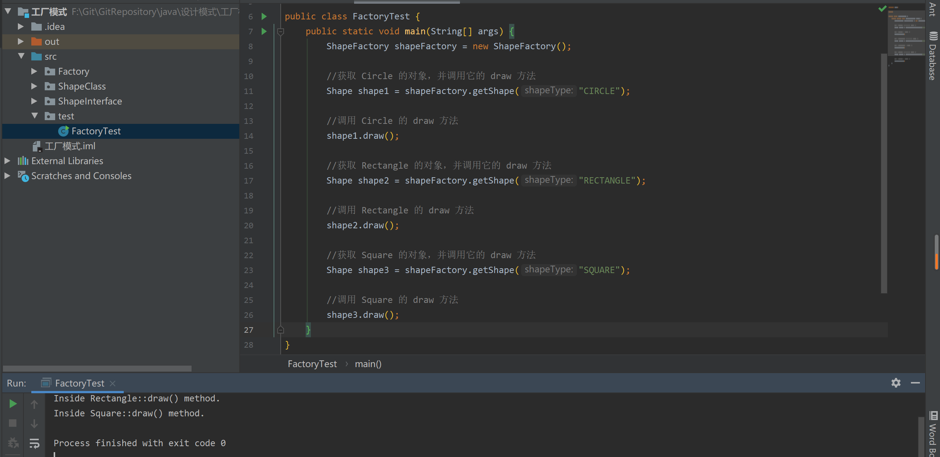The image size is (940, 457).
Task: Click the Scratches and Consoles icon
Action: (23, 176)
